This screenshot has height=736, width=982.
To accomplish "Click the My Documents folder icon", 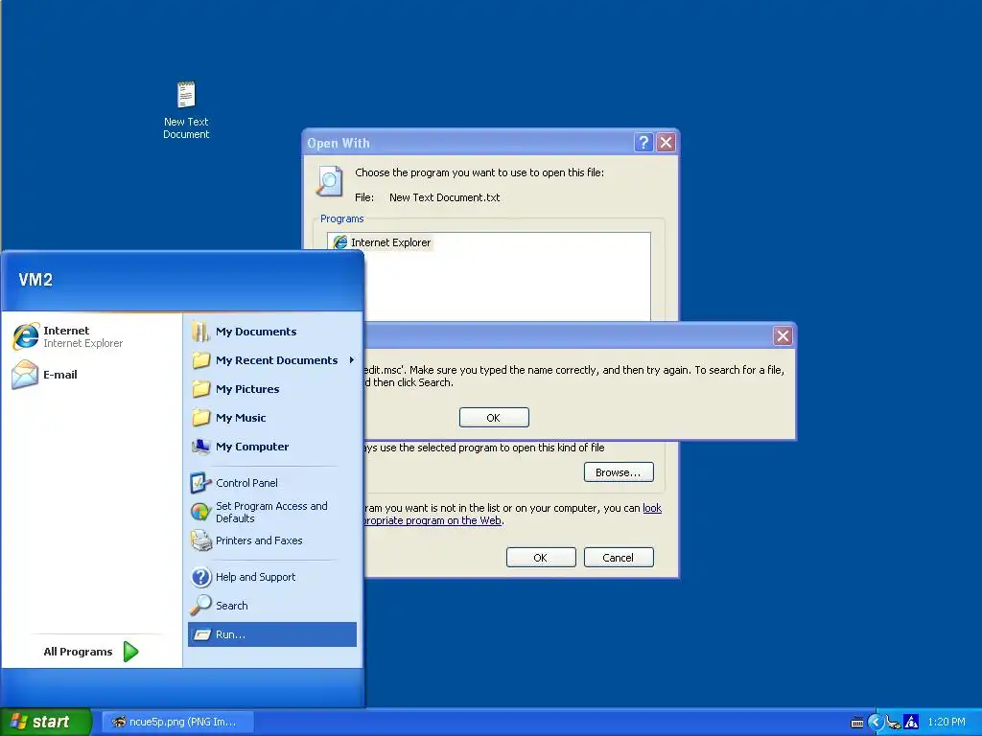I will coord(200,331).
